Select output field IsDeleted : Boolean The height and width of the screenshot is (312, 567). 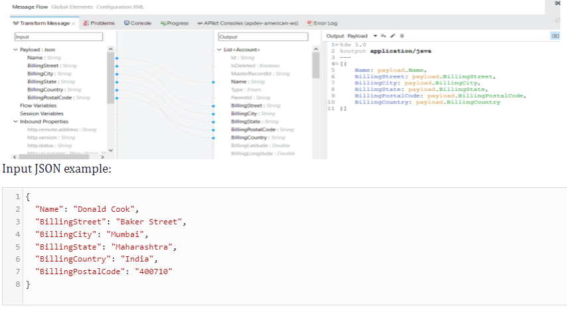tap(256, 66)
